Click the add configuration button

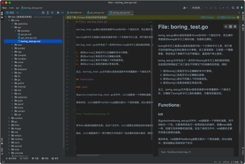coord(197,8)
